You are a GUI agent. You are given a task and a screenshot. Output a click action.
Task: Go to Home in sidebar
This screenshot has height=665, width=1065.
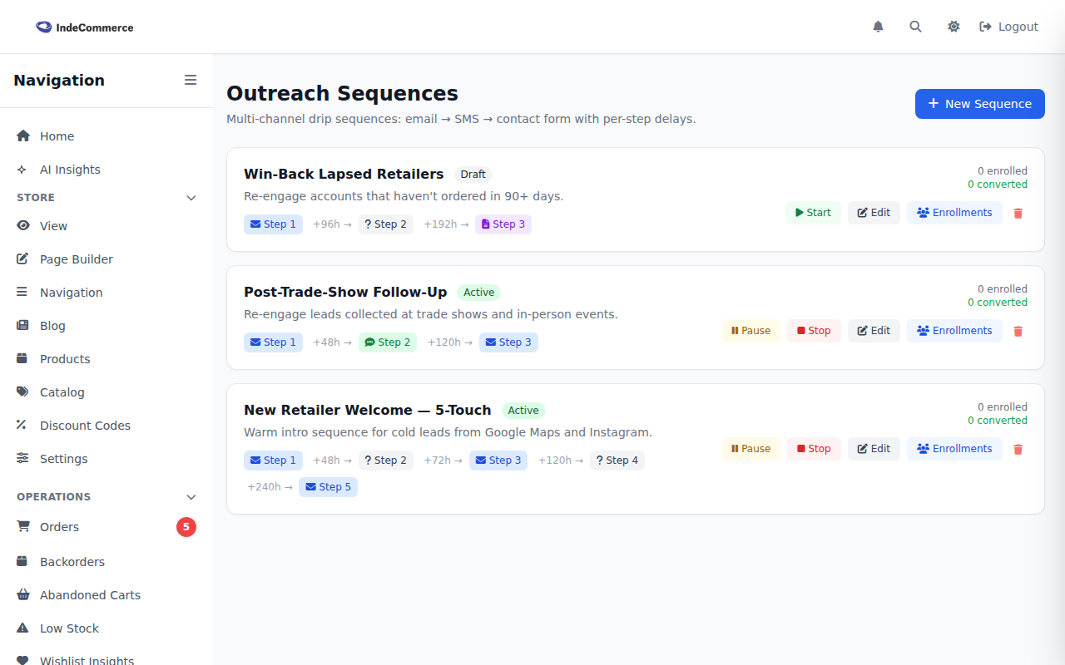(106, 136)
